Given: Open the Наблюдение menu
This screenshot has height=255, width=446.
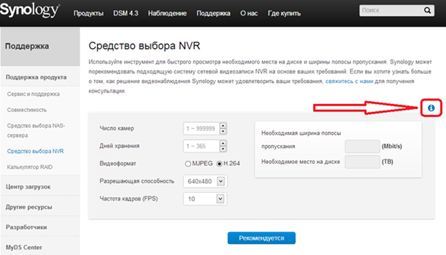Looking at the screenshot, I should 167,13.
